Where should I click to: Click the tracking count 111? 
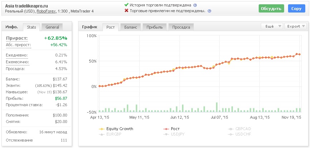coord(64,140)
